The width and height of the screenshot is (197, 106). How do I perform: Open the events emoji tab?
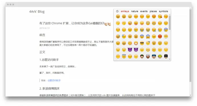pyautogui.click(x=144, y=11)
